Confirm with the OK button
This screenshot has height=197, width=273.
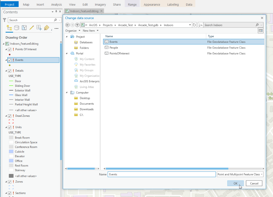pos(236,183)
